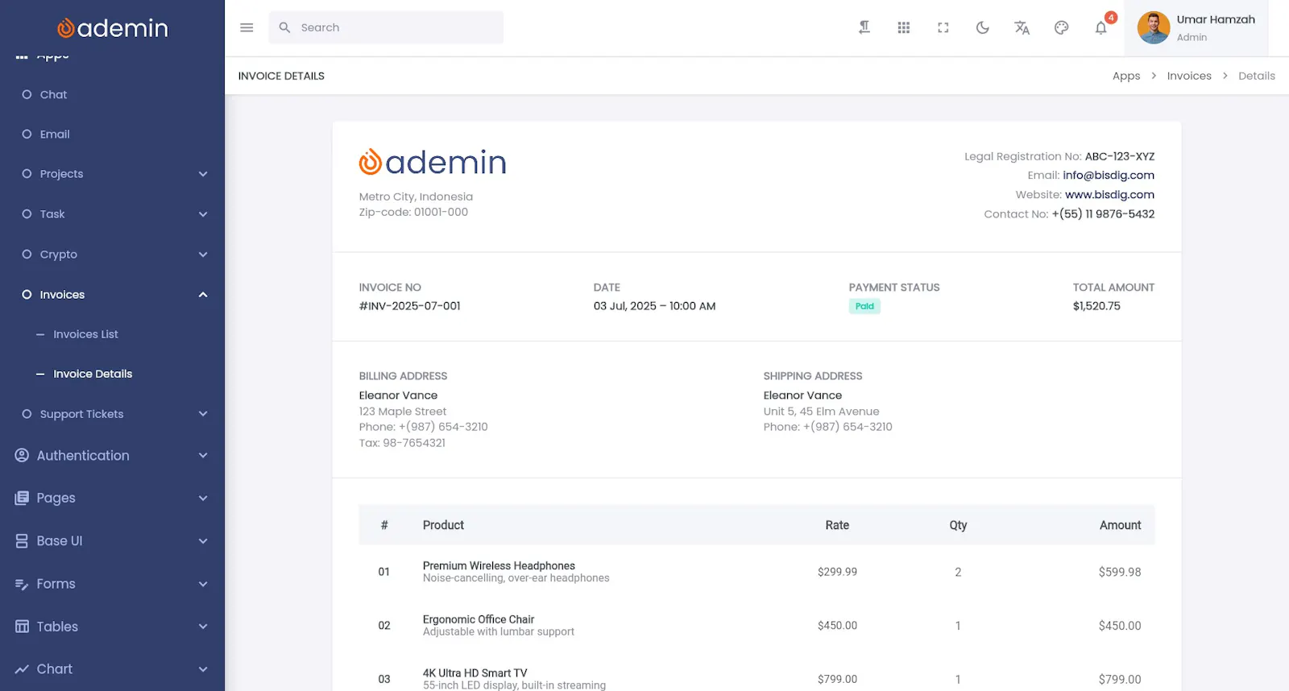Viewport: 1289px width, 691px height.
Task: Click the Crypto circle bullet icon
Action: point(27,254)
